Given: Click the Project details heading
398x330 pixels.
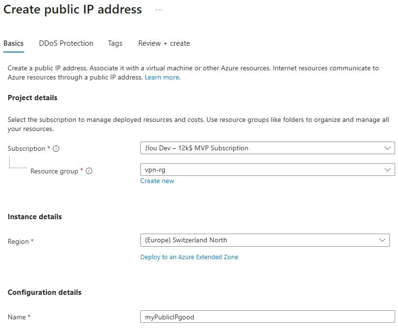Looking at the screenshot, I should click(x=32, y=98).
